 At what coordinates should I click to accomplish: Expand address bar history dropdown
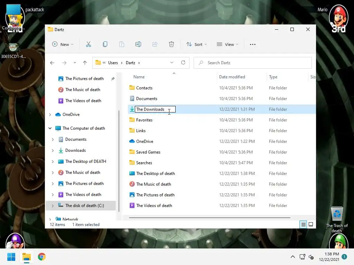pos(172,63)
